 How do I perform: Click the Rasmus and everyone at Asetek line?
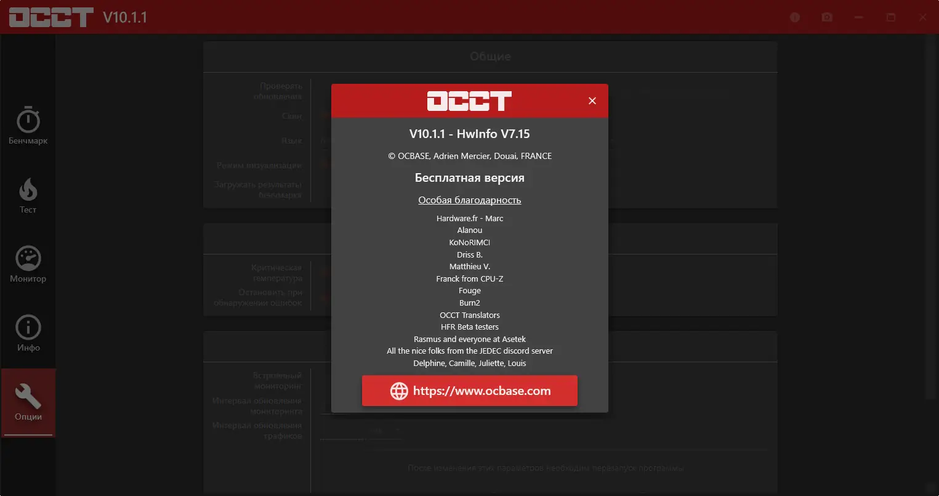tap(470, 339)
